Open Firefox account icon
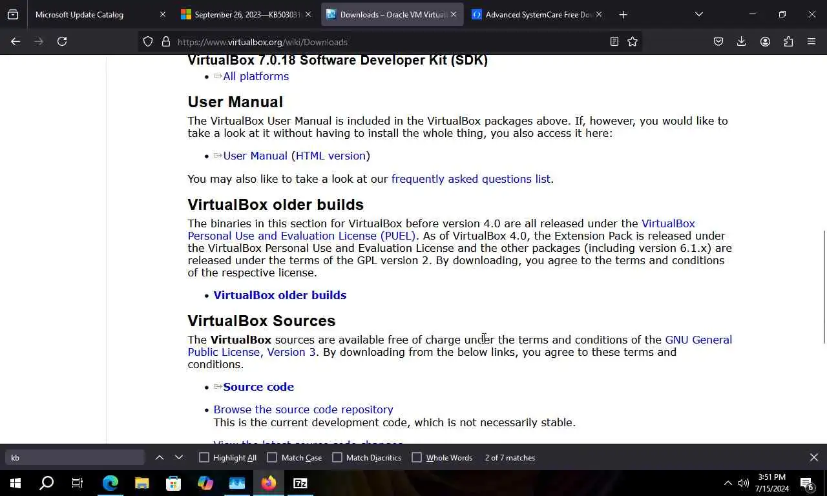The height and width of the screenshot is (496, 827). (765, 41)
